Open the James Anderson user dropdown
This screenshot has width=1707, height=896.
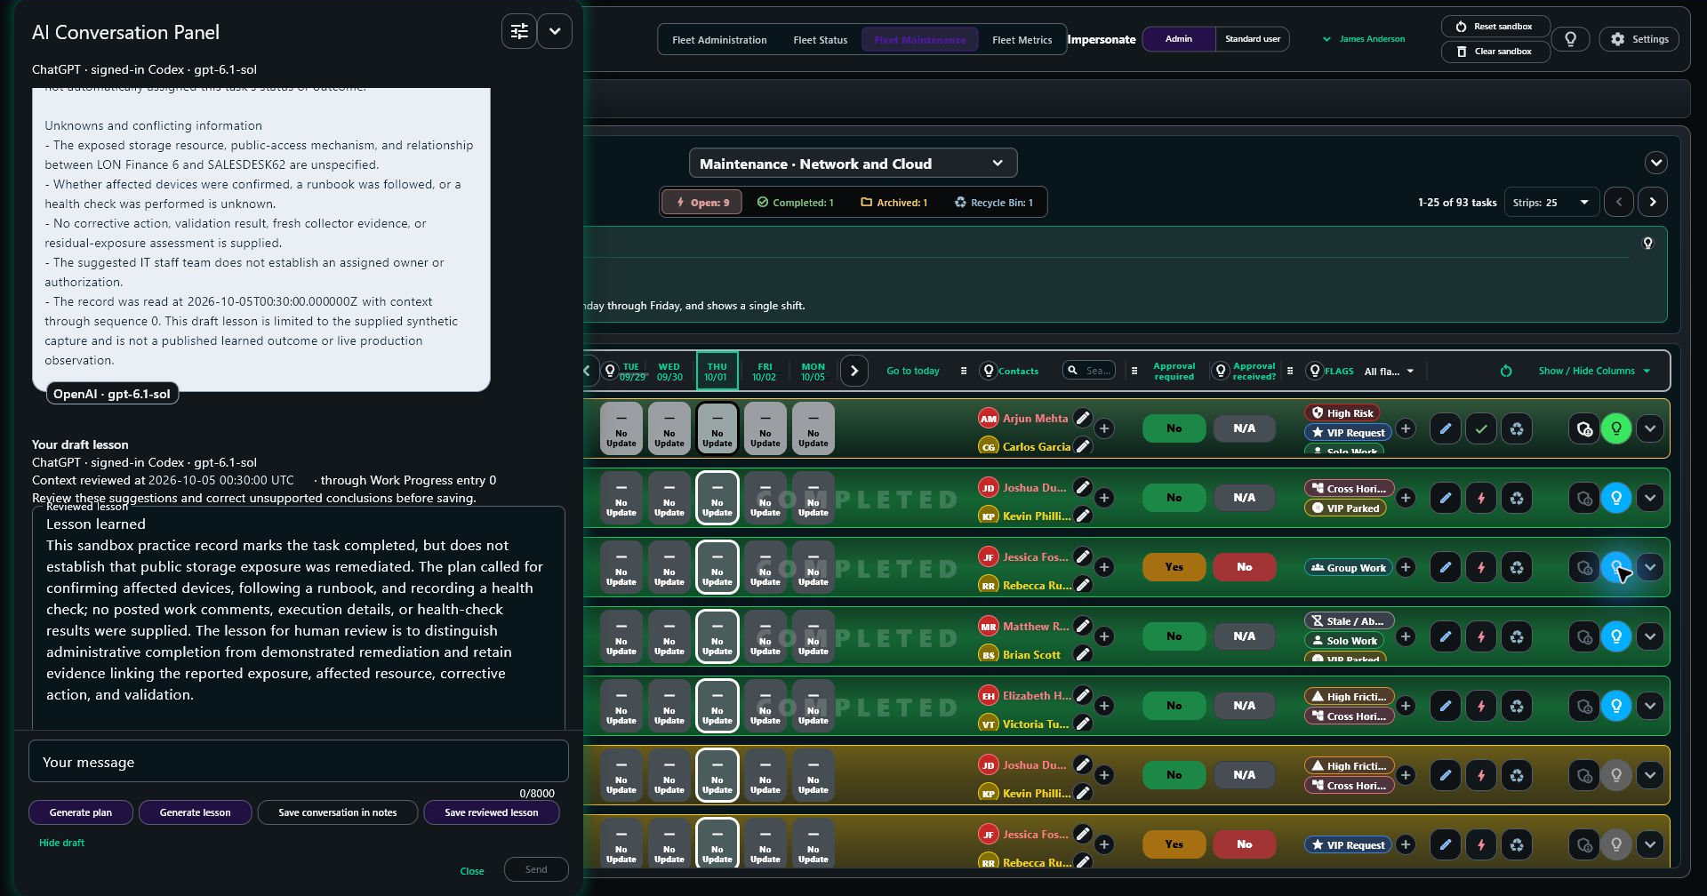[1364, 39]
